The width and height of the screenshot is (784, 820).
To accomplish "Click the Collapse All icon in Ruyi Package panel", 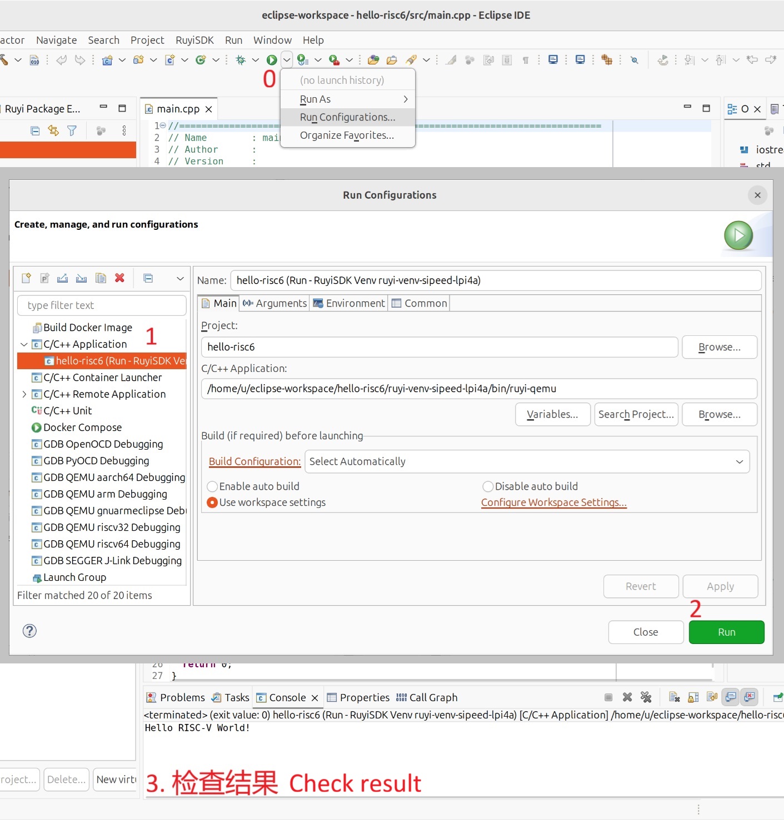I will pos(35,131).
